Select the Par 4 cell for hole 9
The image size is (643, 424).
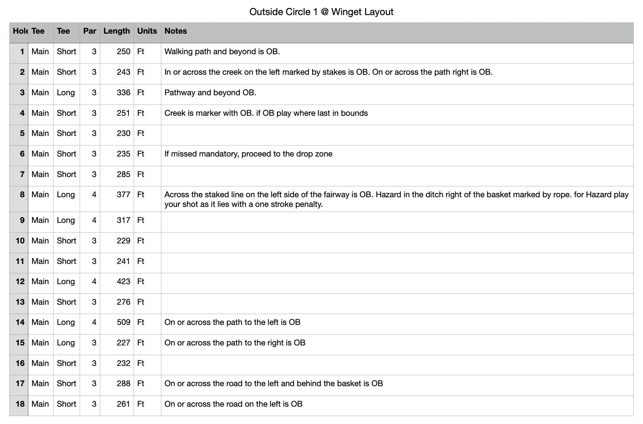pyautogui.click(x=94, y=220)
